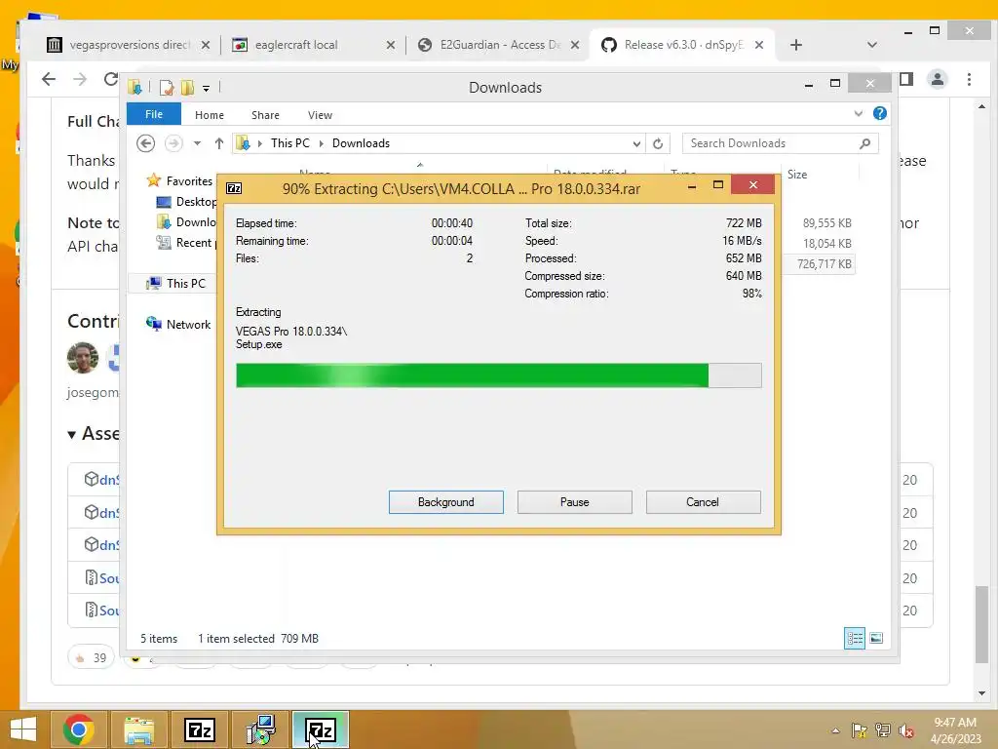Click Chrome page vertical scrollbar
Viewport: 998px width, 749px height.
(x=981, y=624)
